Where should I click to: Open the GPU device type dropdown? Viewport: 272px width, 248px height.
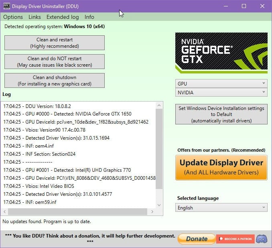pyautogui.click(x=221, y=83)
